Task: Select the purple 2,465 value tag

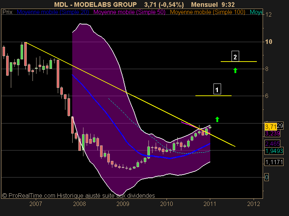Action: [x=272, y=143]
